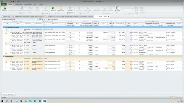Click the Переместить вниз arrow icon

[88, 8]
